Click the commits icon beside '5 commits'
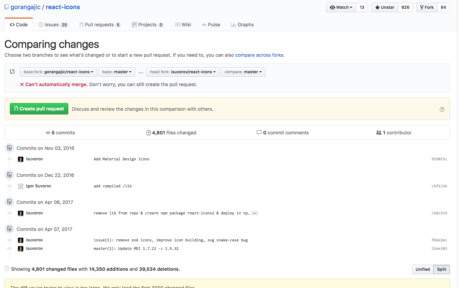 tap(48, 133)
